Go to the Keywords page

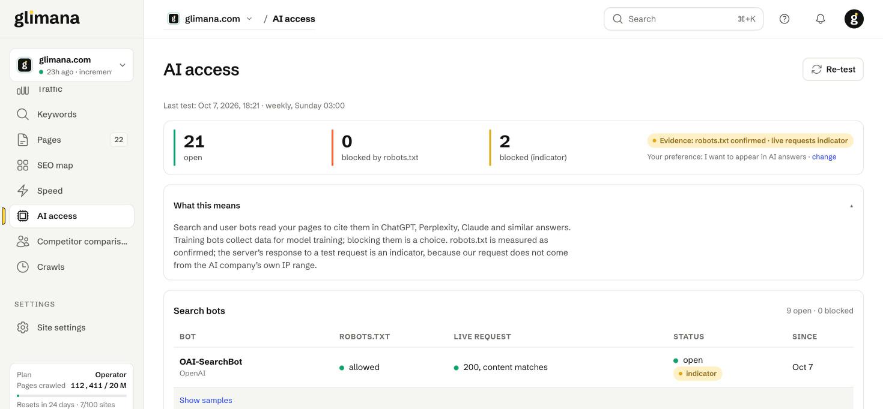click(x=71, y=115)
